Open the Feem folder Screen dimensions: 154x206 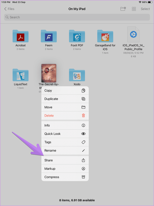tap(49, 36)
